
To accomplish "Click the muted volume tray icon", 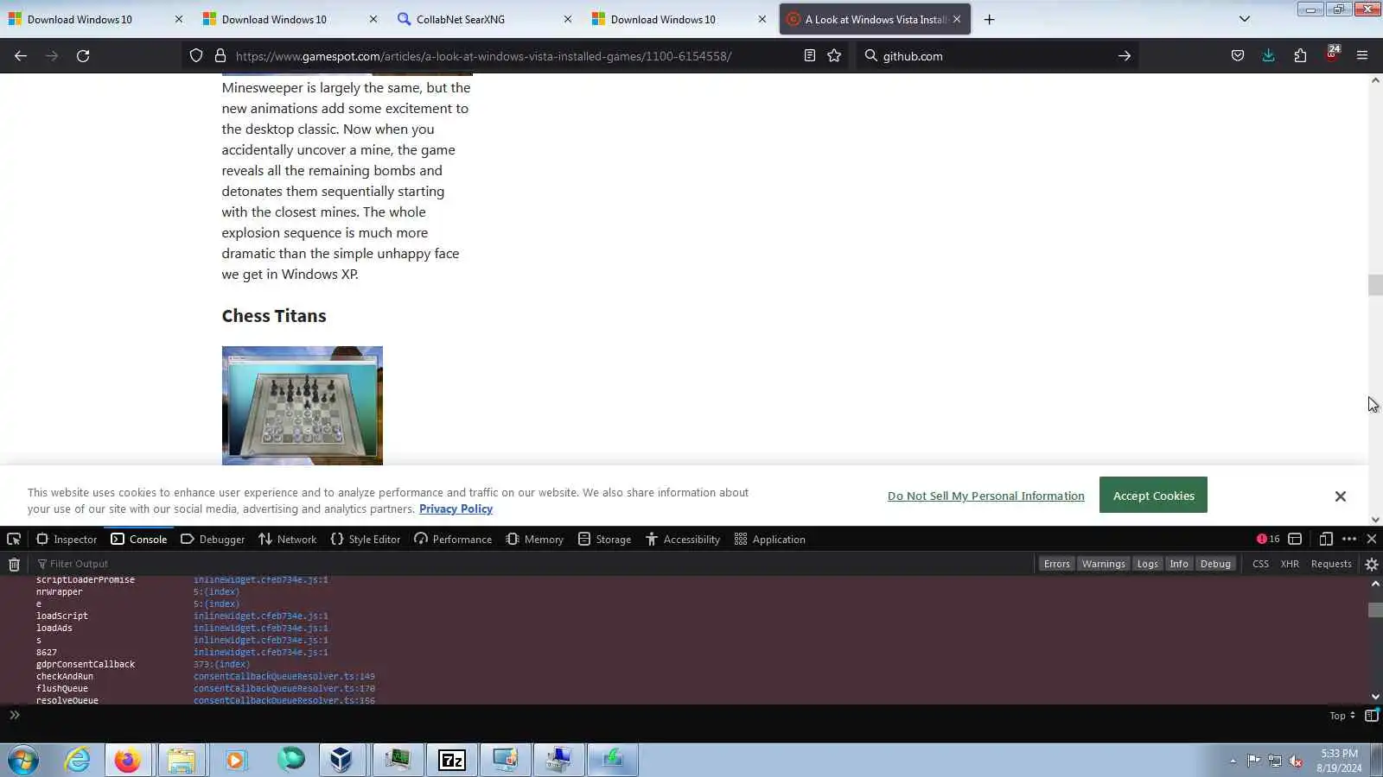I will (1296, 761).
